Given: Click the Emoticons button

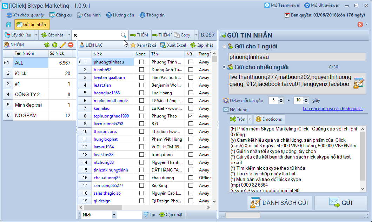Looking at the screenshot, I should point(269,119).
